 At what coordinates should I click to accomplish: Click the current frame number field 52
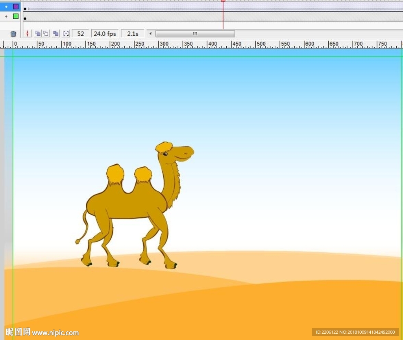80,34
